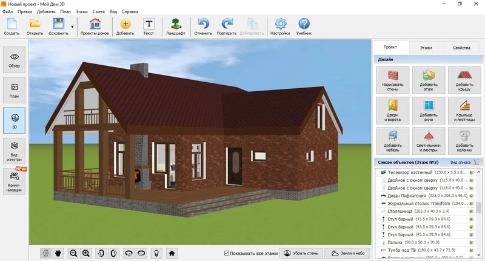485x261 pixels.
Task: Click the yellow plus Добавить toolbar icon
Action: point(125,27)
